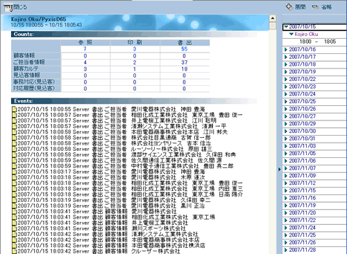Open document icon for 原田 雄三 event
This screenshot has width=347, height=254.
(x=15, y=149)
